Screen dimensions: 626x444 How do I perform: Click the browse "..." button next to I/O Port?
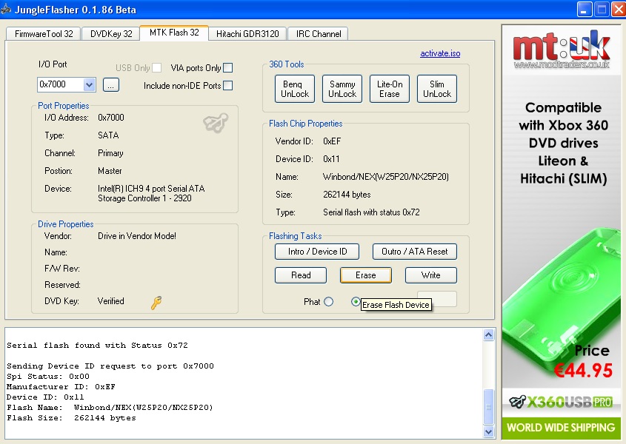tap(111, 84)
